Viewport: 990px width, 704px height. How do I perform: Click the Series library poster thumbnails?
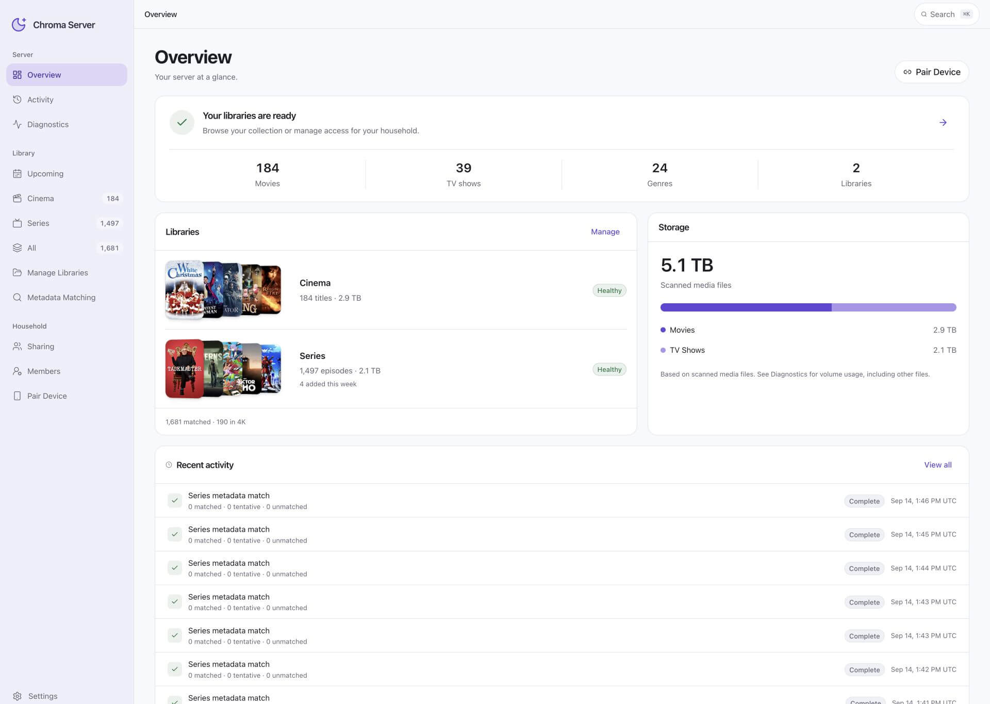[223, 369]
